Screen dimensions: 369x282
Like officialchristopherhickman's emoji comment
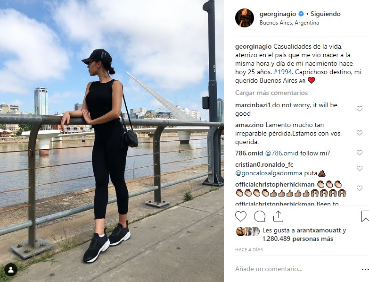click(x=360, y=188)
